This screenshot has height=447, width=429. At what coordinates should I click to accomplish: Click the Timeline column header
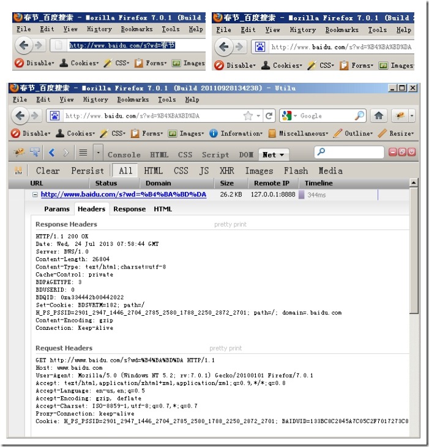pos(319,183)
